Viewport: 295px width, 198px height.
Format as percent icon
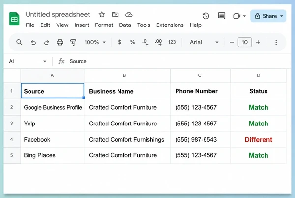[132, 42]
